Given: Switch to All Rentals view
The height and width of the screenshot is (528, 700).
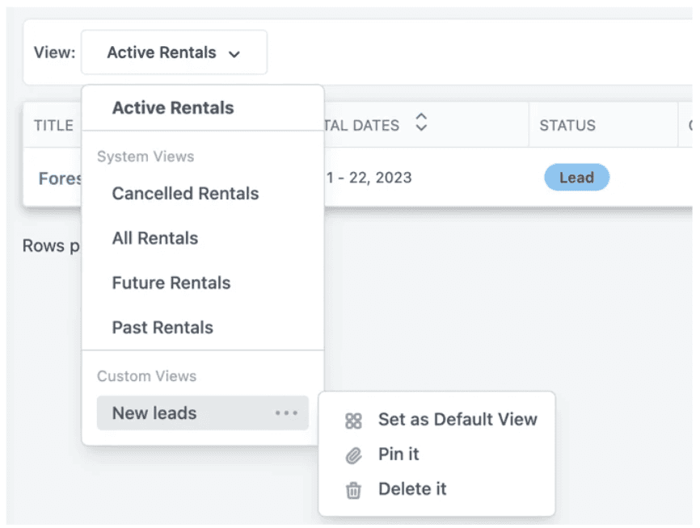Looking at the screenshot, I should click(155, 238).
